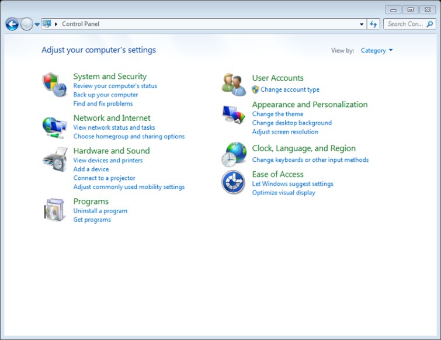Click the System and Security shield icon
The height and width of the screenshot is (340, 441).
[55, 85]
